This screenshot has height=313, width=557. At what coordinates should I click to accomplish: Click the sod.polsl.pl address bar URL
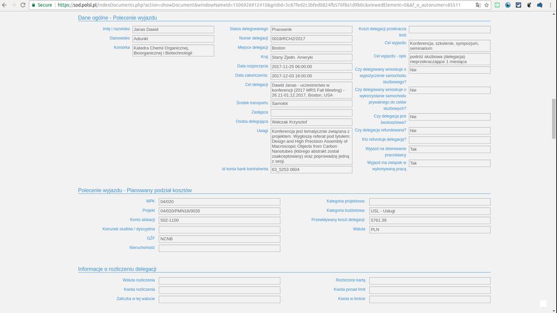pyautogui.click(x=259, y=5)
